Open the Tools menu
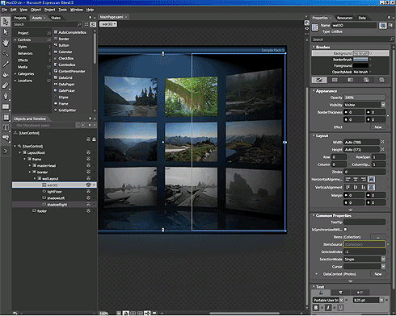 coord(63,10)
